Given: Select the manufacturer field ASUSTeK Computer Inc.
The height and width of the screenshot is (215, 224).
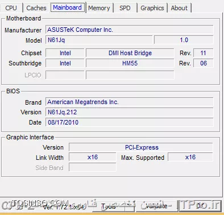Looking at the screenshot, I should click(129, 30).
